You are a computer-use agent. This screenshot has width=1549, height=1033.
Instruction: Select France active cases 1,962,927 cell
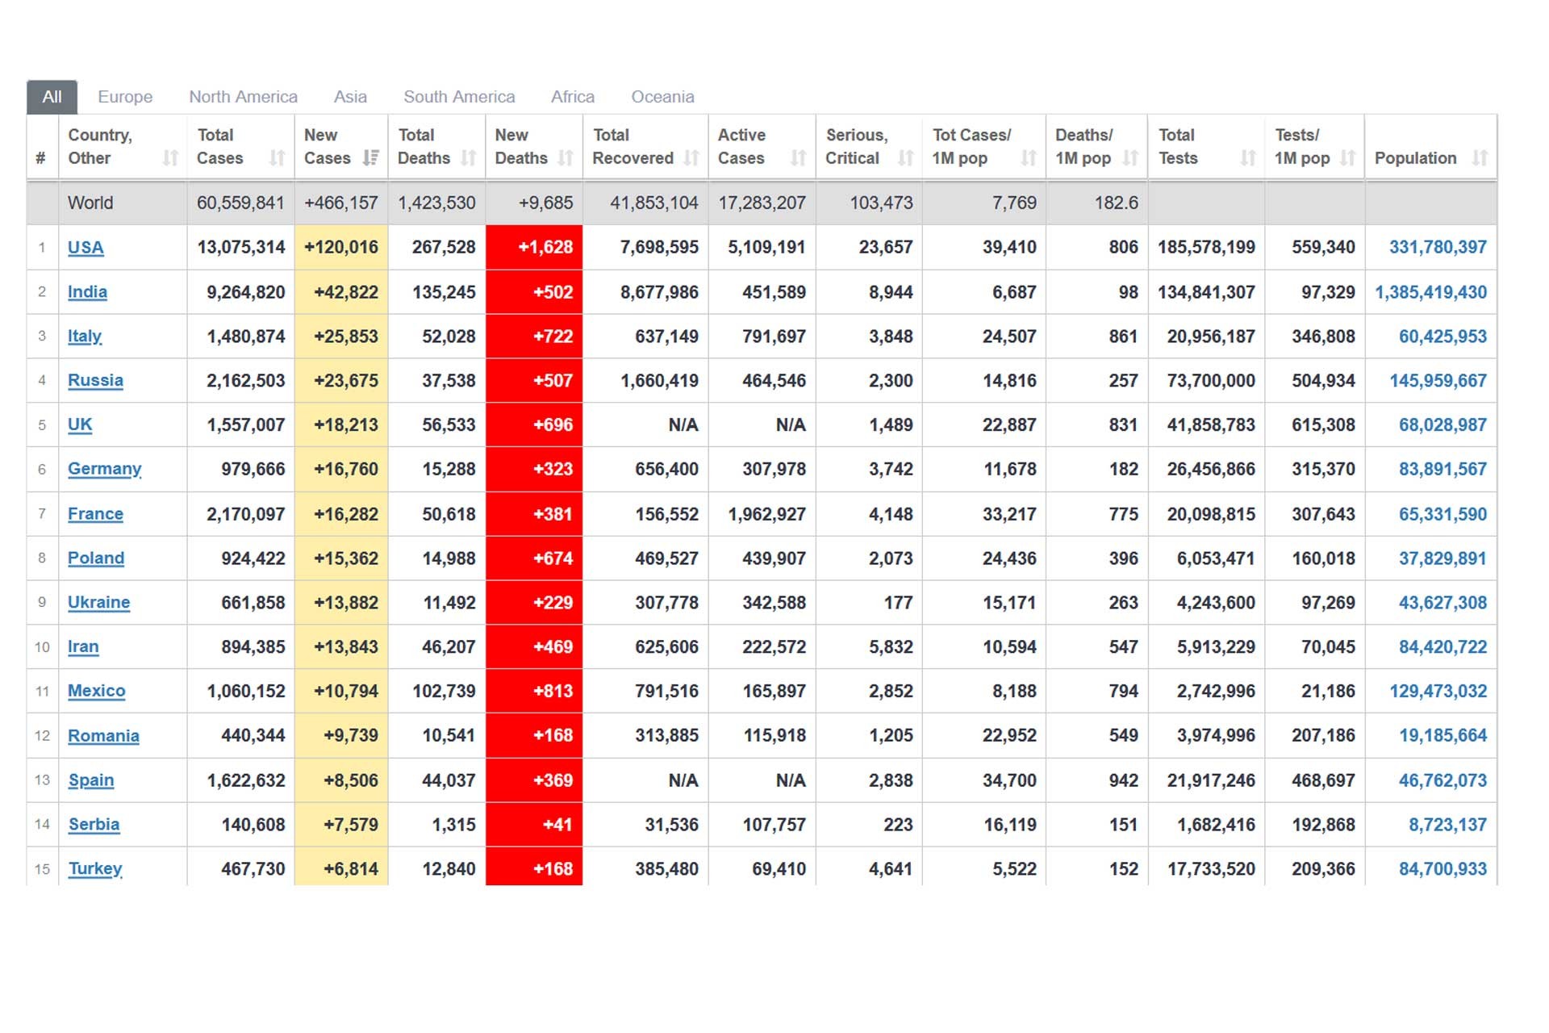(762, 514)
